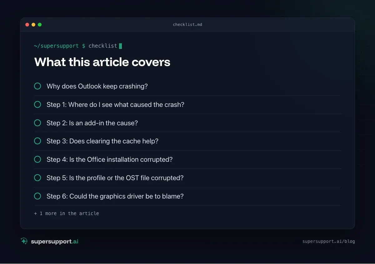Tick the Step 6 graphics driver circle
The image size is (375, 264).
point(37,196)
